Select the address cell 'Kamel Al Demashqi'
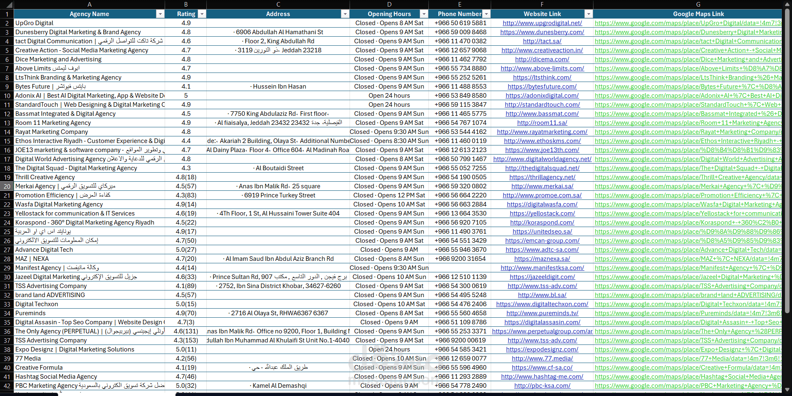 click(x=278, y=386)
